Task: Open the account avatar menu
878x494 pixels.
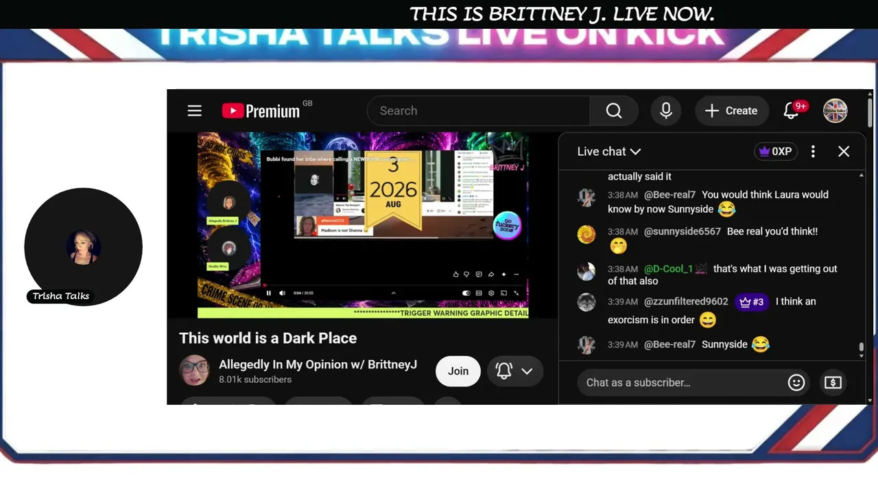Action: pos(835,110)
